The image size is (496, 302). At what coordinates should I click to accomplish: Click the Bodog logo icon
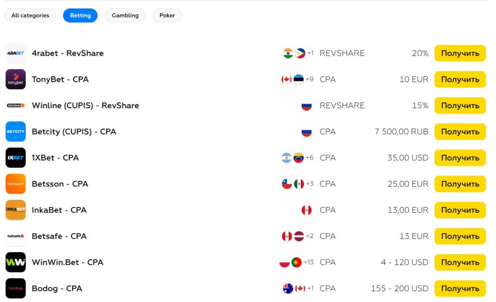15,289
